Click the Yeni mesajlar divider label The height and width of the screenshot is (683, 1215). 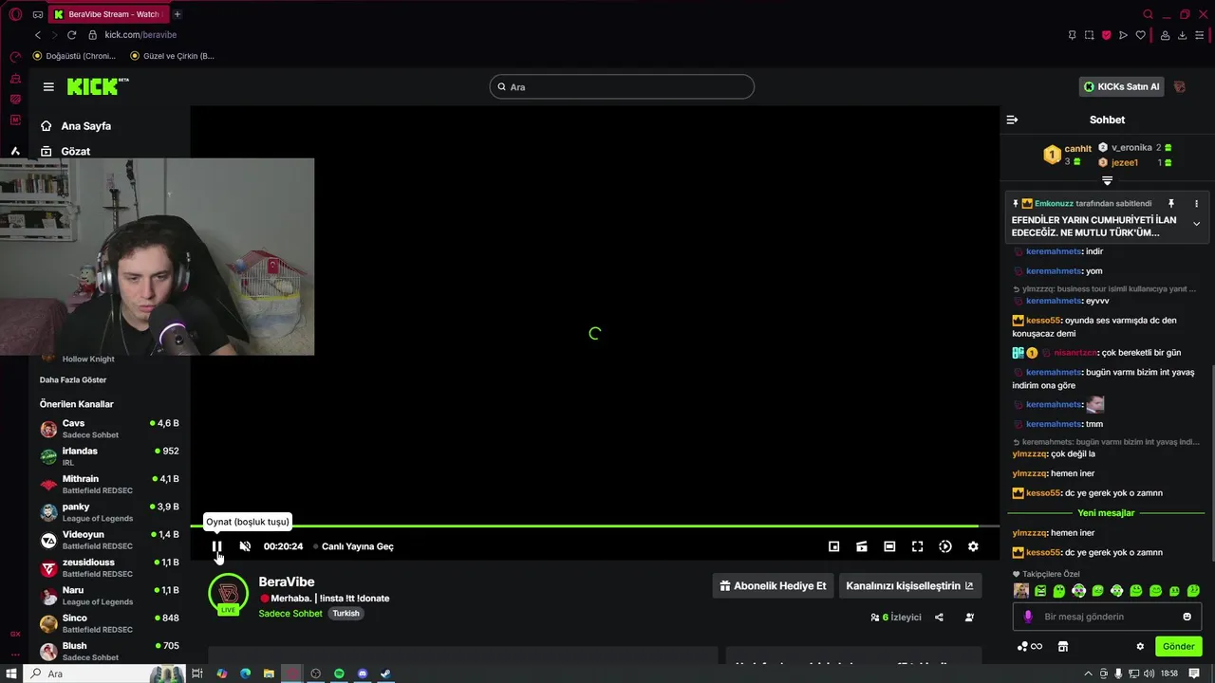[x=1106, y=513]
